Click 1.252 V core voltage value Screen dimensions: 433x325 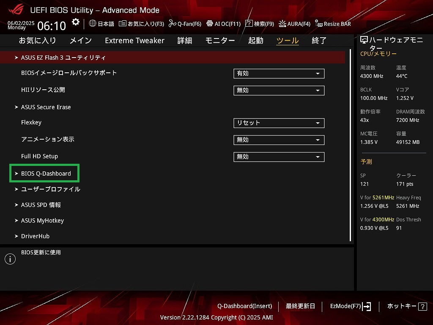(x=405, y=98)
